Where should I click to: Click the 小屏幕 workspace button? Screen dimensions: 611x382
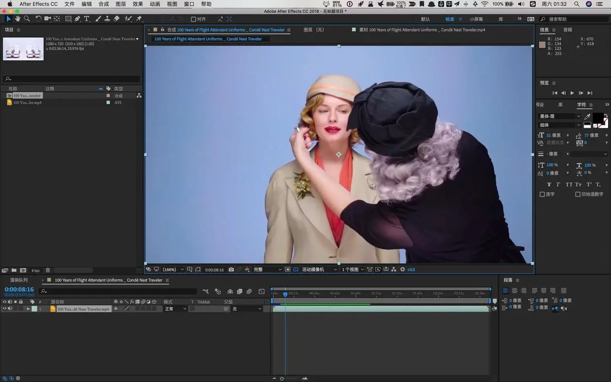[x=476, y=19]
